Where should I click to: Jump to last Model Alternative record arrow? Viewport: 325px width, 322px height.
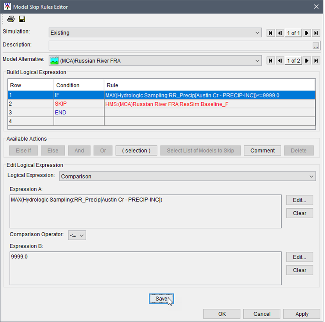(x=316, y=60)
